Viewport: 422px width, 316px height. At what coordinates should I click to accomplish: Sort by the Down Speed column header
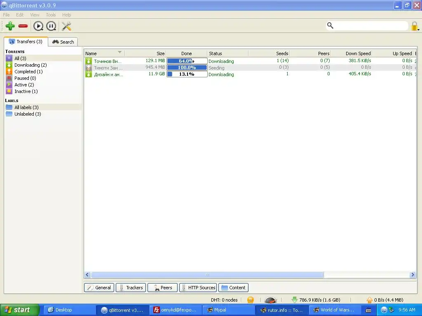pyautogui.click(x=351, y=53)
